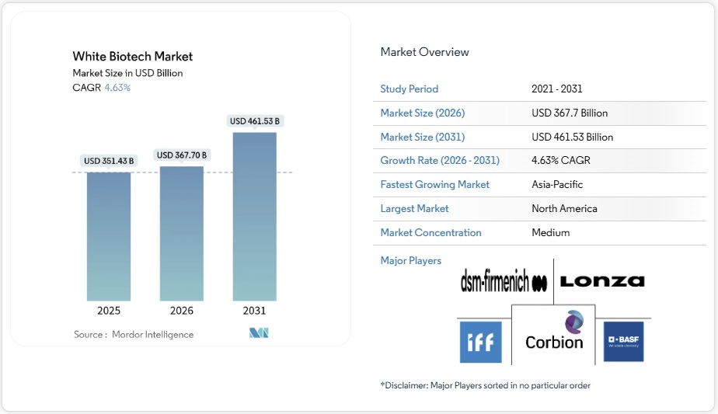
Task: Click the BASF logo
Action: (x=623, y=341)
